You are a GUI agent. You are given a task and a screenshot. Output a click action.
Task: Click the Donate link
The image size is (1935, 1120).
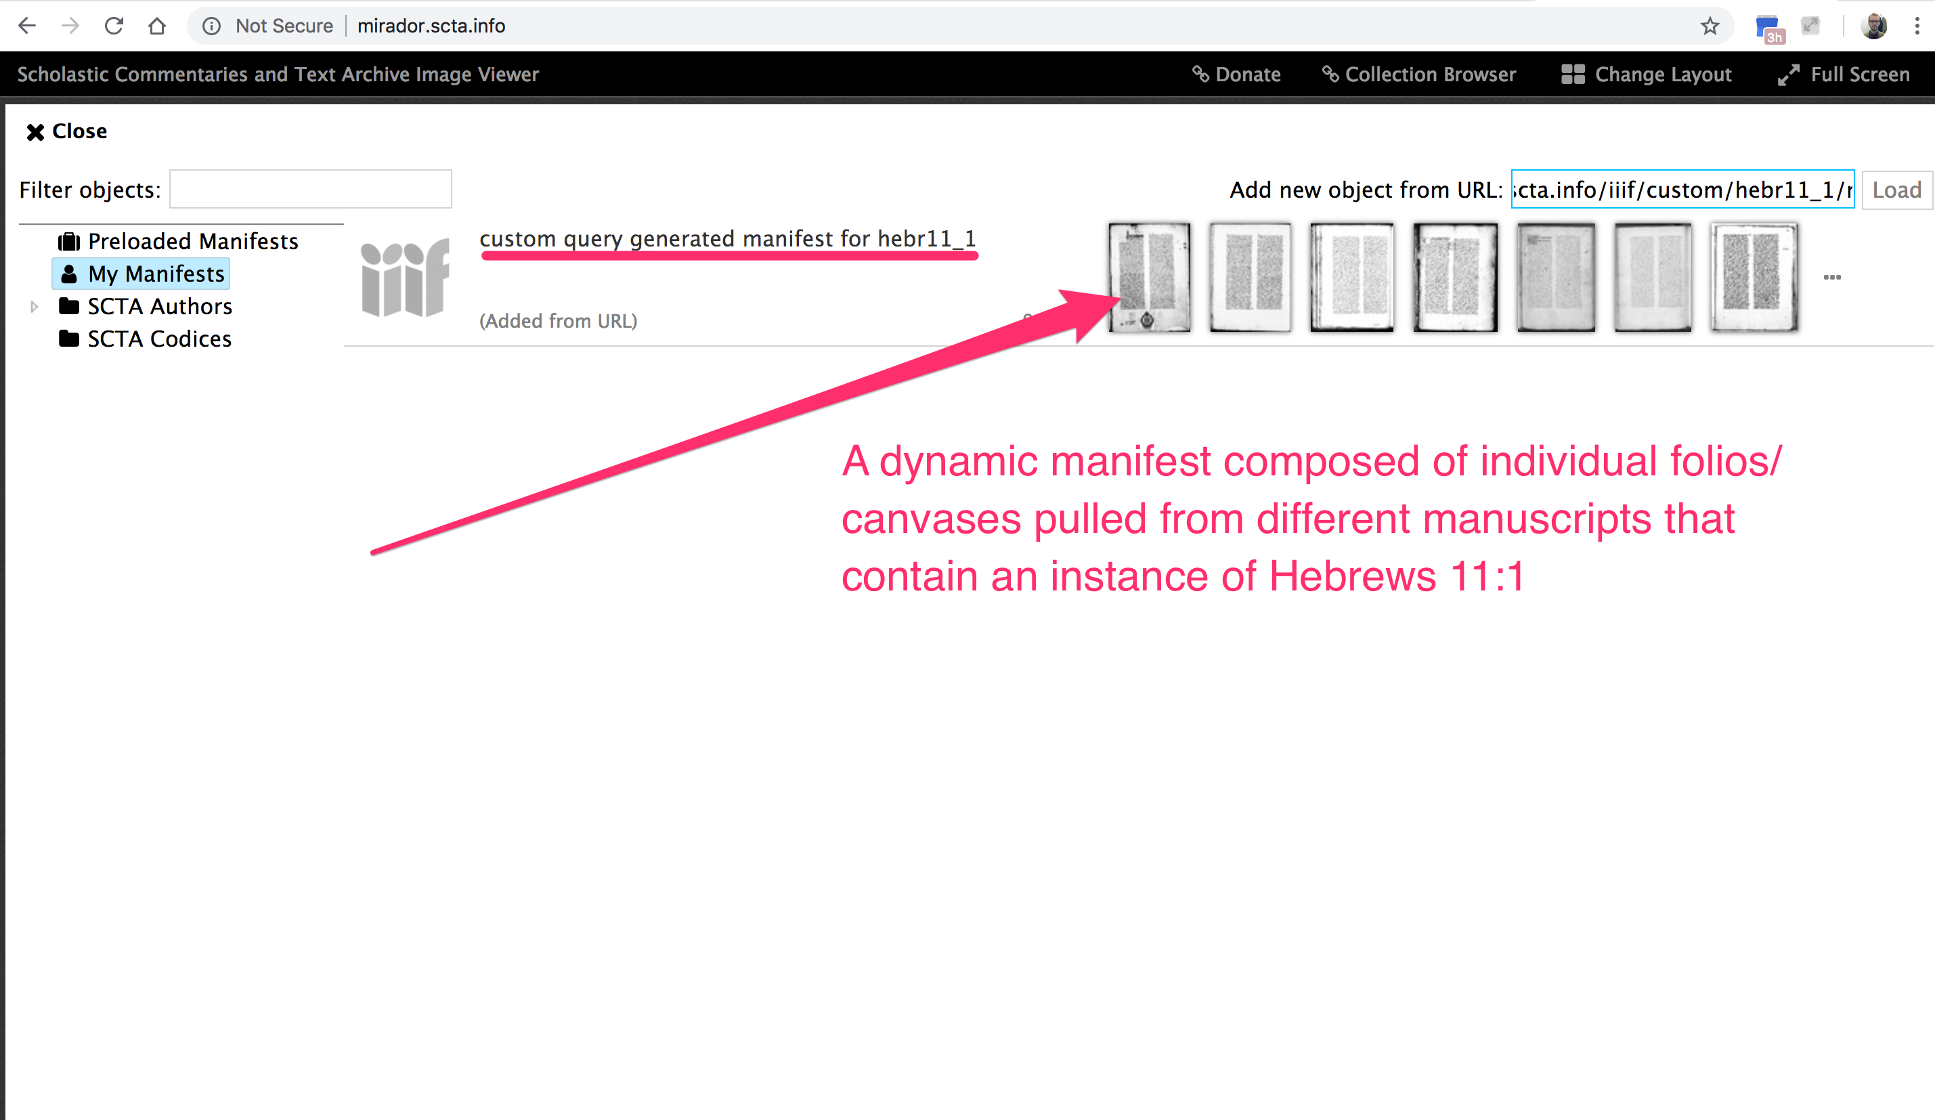[x=1236, y=74]
